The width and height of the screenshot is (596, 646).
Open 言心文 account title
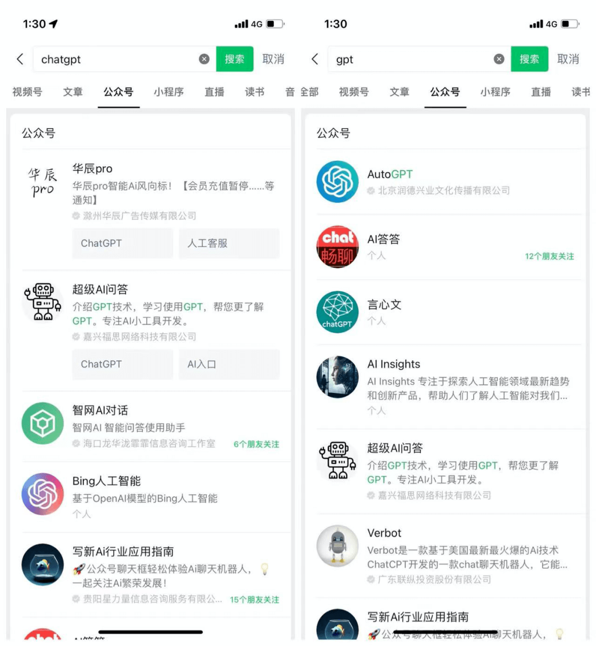(384, 304)
